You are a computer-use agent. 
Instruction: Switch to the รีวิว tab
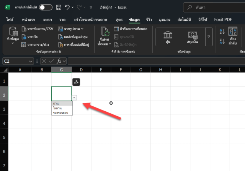[x=149, y=20]
